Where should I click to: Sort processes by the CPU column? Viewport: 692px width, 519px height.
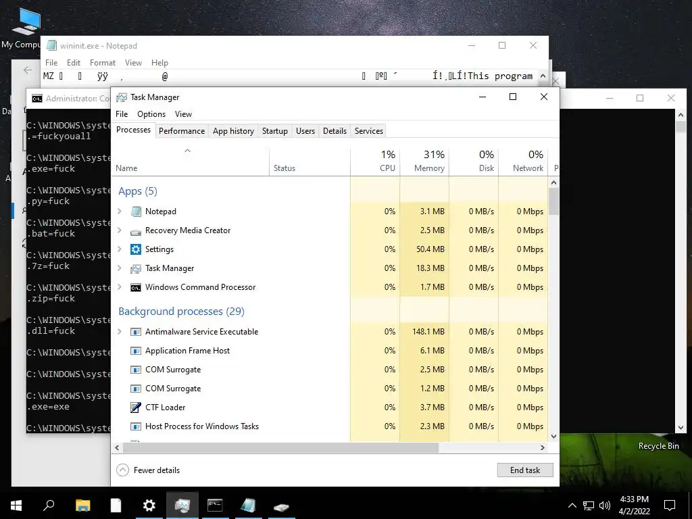tap(375, 161)
